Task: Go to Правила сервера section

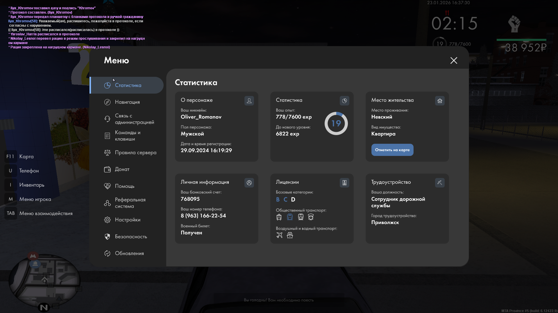Action: tap(135, 152)
